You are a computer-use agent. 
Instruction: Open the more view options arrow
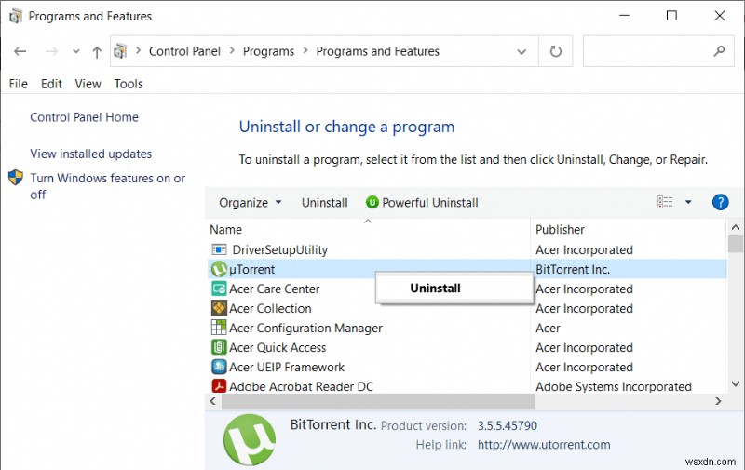[688, 202]
